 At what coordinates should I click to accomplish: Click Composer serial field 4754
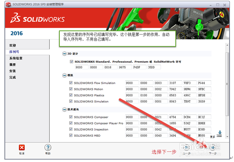click(x=175, y=117)
